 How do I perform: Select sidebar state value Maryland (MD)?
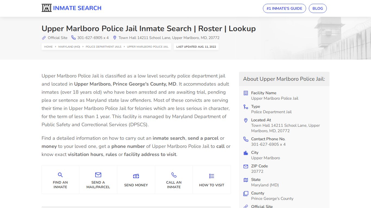click(x=265, y=185)
